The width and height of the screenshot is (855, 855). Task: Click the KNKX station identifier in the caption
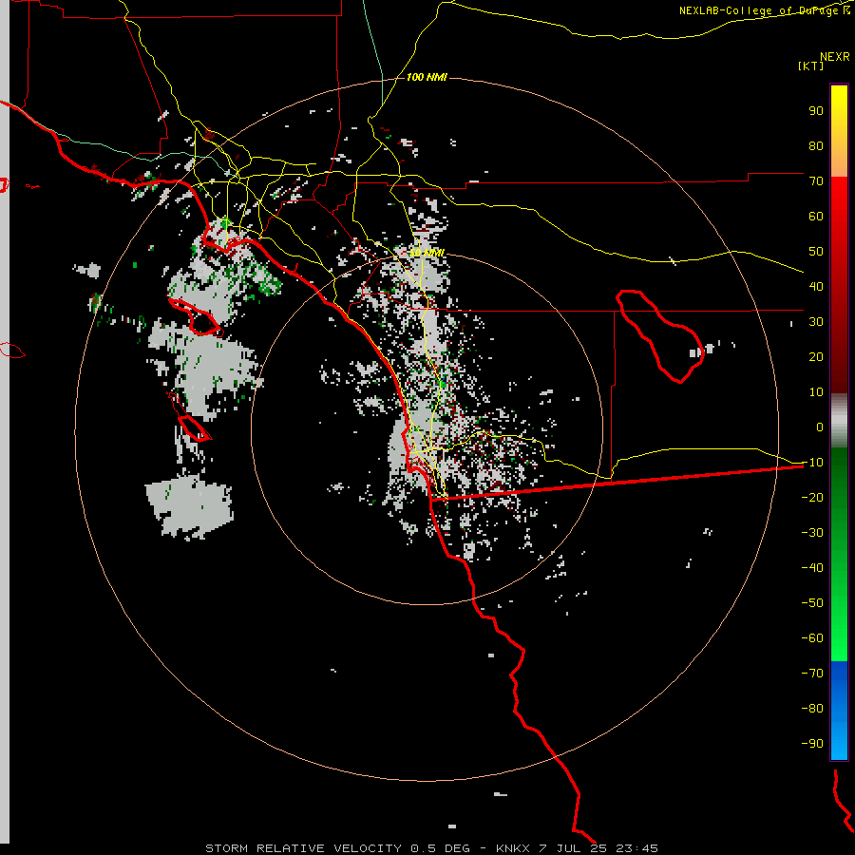tap(513, 848)
